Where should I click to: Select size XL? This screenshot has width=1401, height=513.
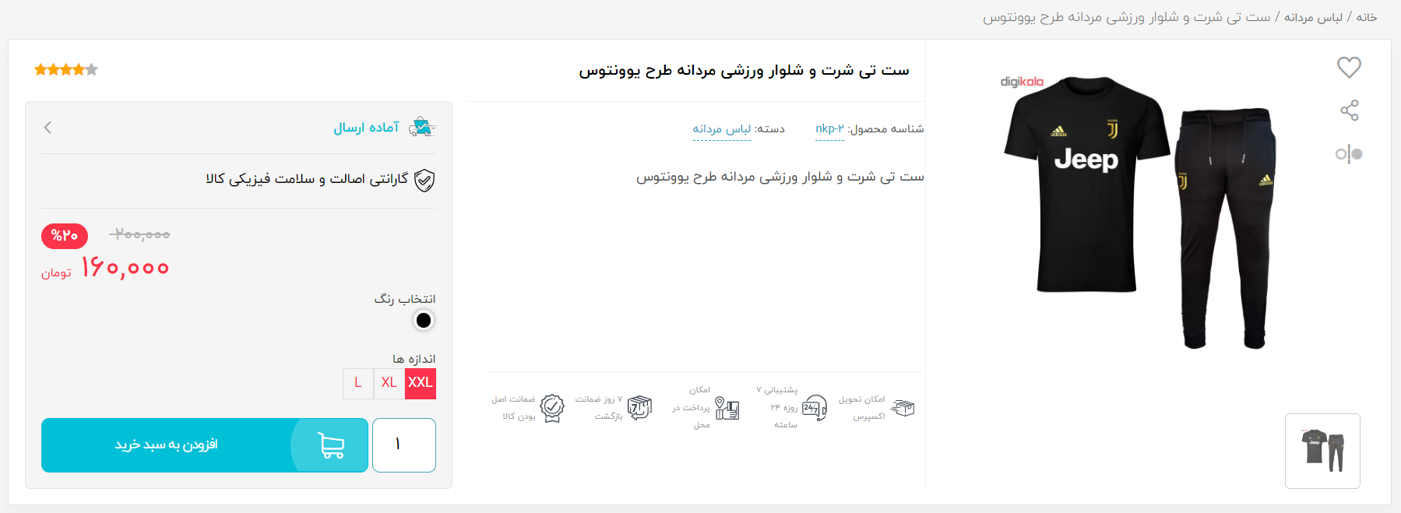point(389,383)
